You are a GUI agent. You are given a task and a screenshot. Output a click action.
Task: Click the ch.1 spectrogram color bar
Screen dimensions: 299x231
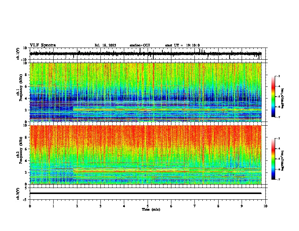[273, 97]
